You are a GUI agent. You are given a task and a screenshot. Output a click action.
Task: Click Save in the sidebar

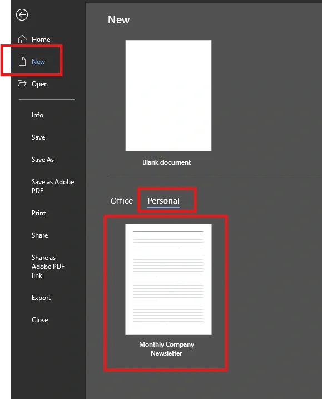[x=38, y=137]
